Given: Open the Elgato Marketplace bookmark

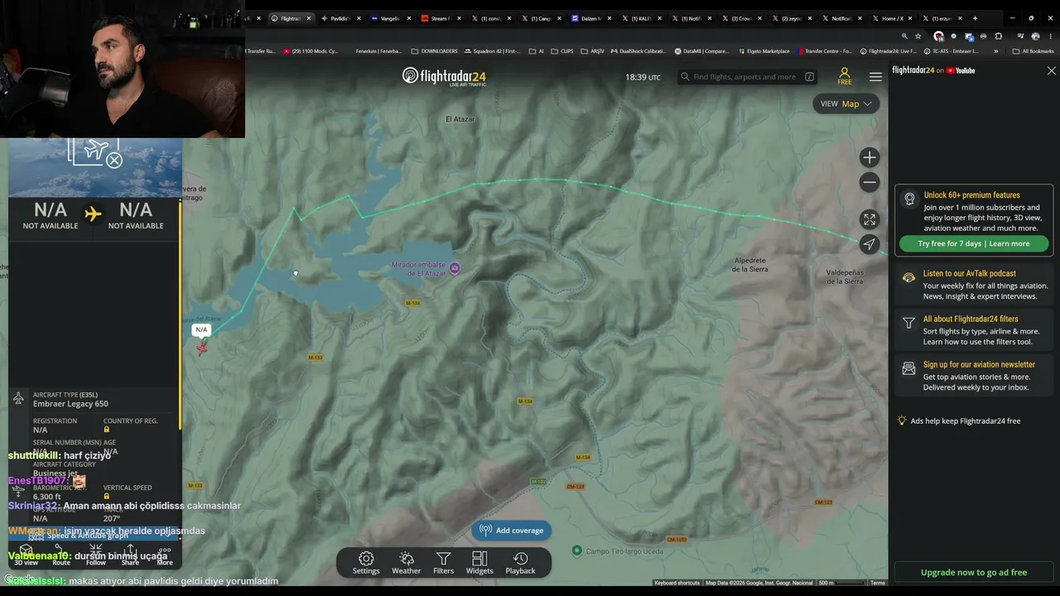Looking at the screenshot, I should pos(765,51).
